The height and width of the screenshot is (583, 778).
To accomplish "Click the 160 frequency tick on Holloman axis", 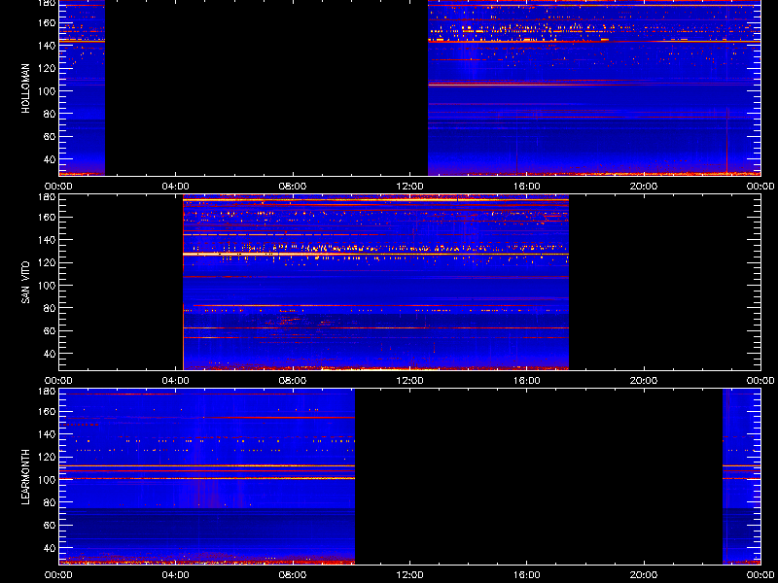I will coord(45,22).
